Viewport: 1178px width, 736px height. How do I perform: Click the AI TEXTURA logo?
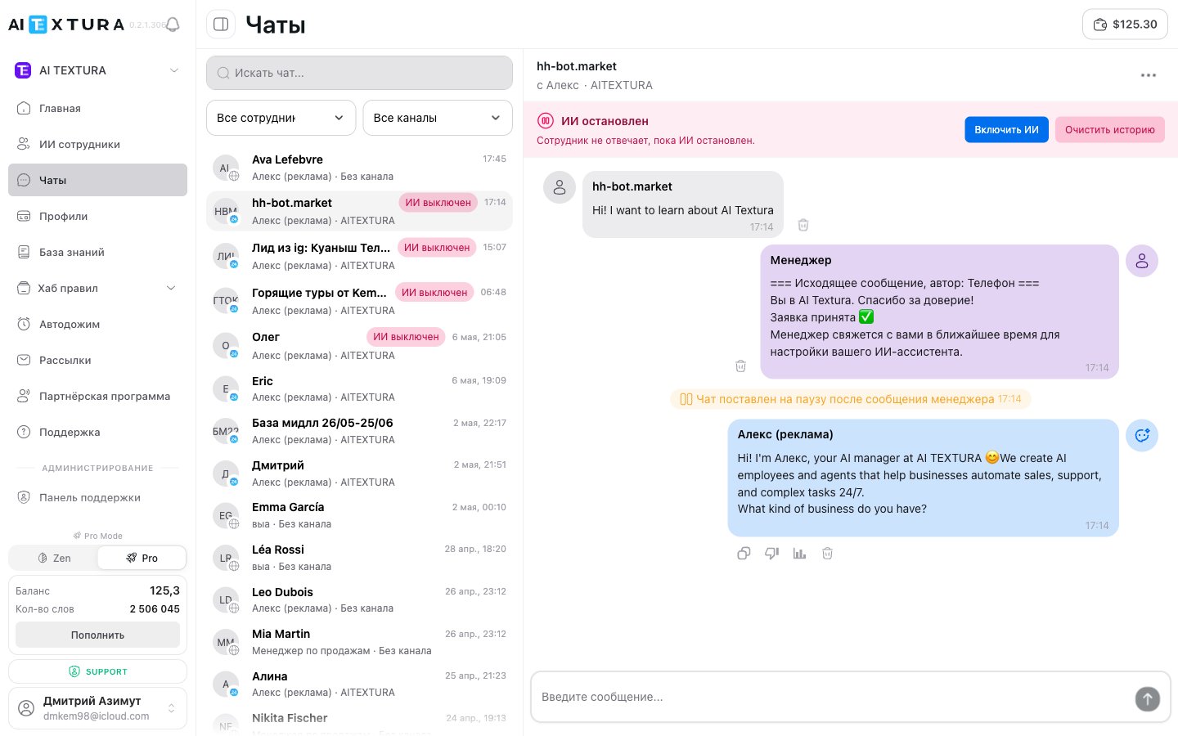pos(66,25)
